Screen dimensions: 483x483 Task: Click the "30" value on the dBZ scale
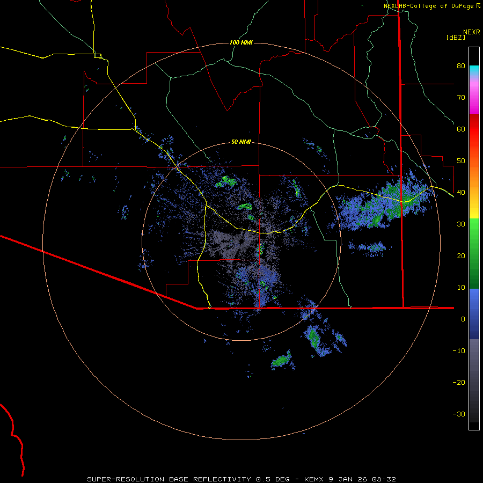461,224
